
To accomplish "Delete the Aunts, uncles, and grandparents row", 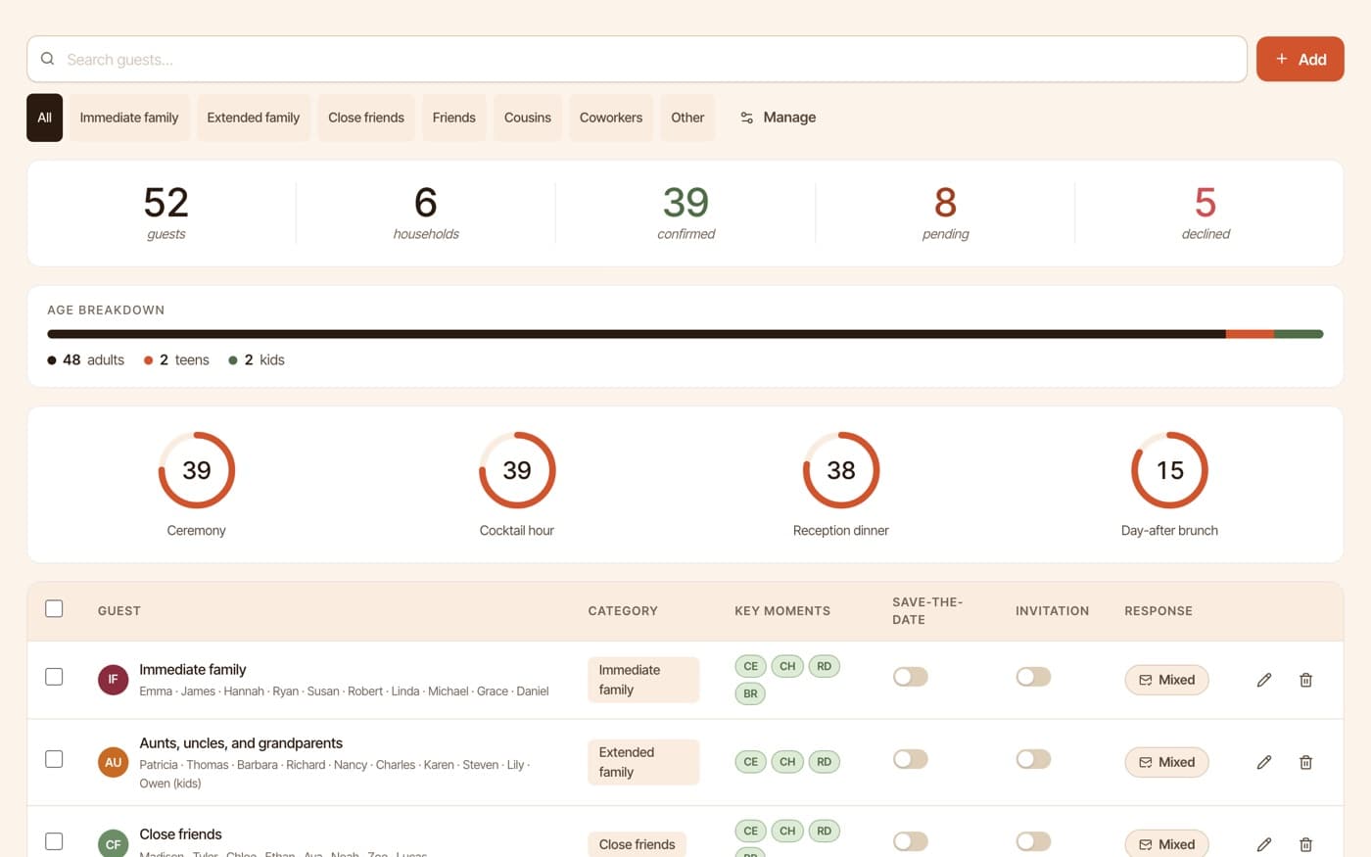I will click(x=1305, y=762).
